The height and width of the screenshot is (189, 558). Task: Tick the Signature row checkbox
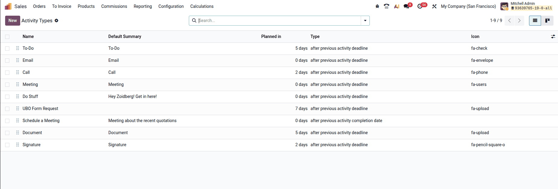pyautogui.click(x=7, y=145)
